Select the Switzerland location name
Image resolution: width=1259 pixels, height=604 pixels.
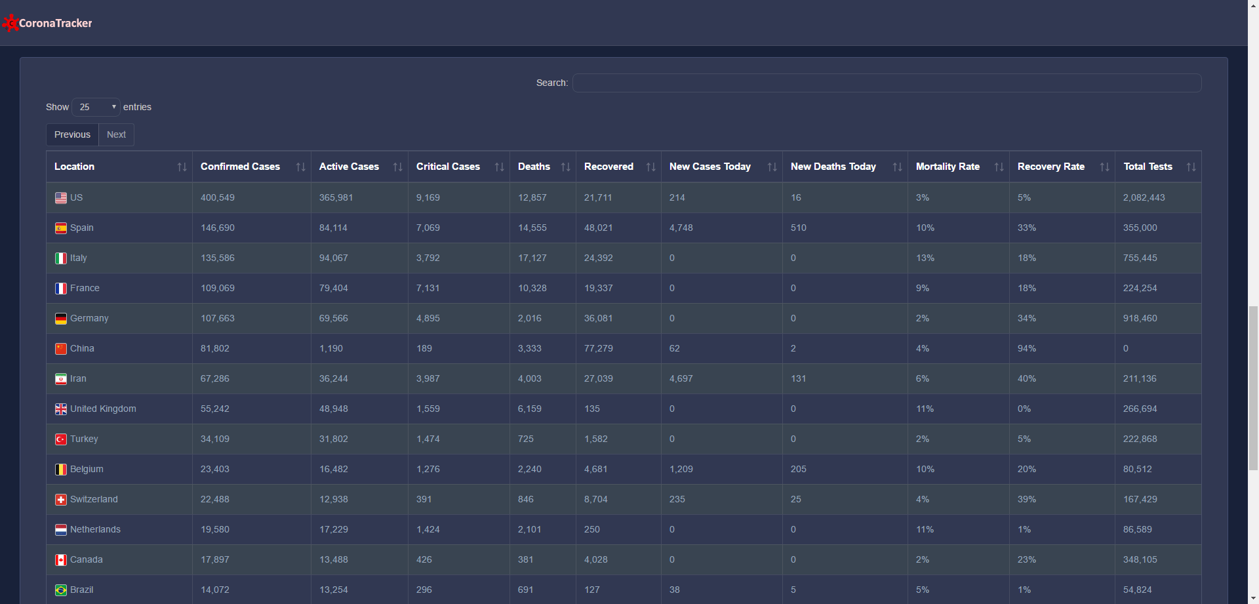(x=94, y=499)
